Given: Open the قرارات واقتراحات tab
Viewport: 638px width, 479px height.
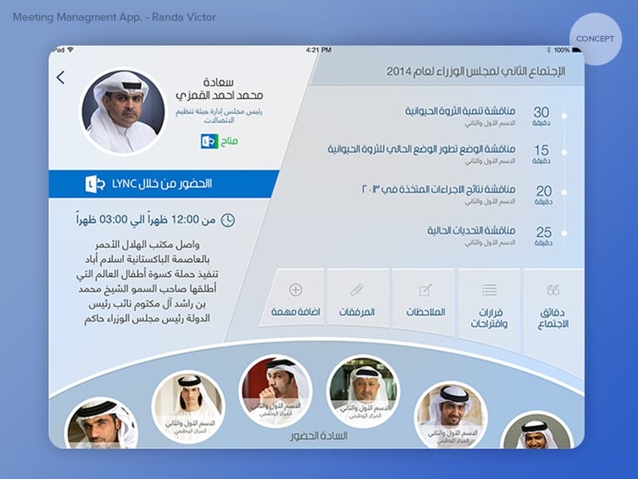Looking at the screenshot, I should pos(489,309).
